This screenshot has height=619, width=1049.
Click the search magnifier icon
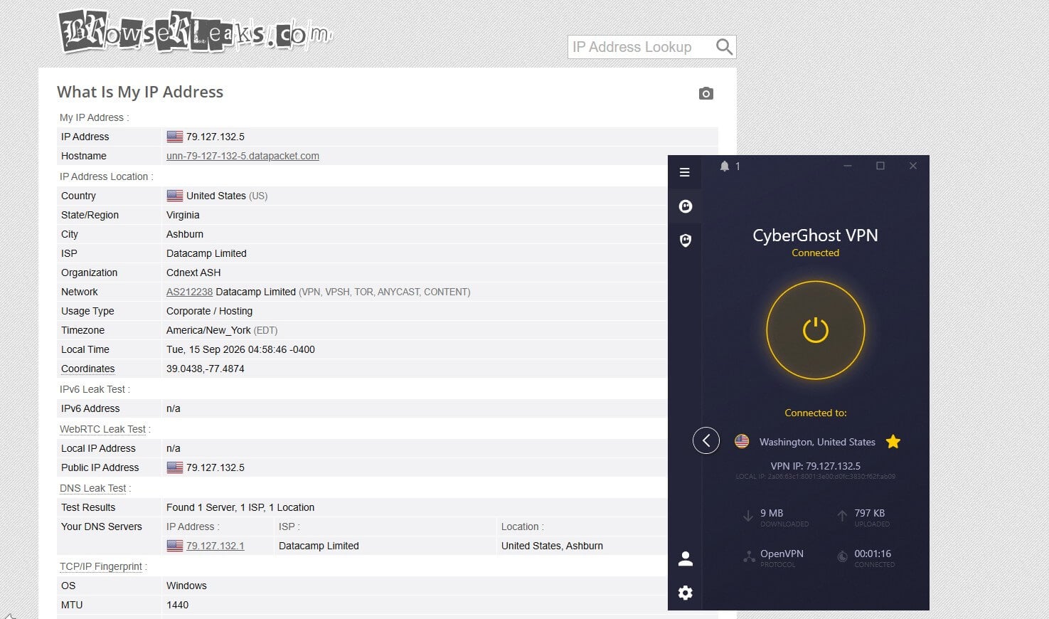(x=724, y=47)
